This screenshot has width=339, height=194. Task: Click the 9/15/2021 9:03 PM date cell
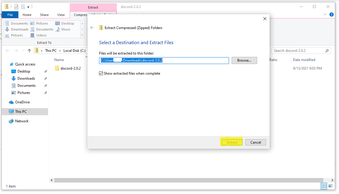pyautogui.click(x=307, y=68)
